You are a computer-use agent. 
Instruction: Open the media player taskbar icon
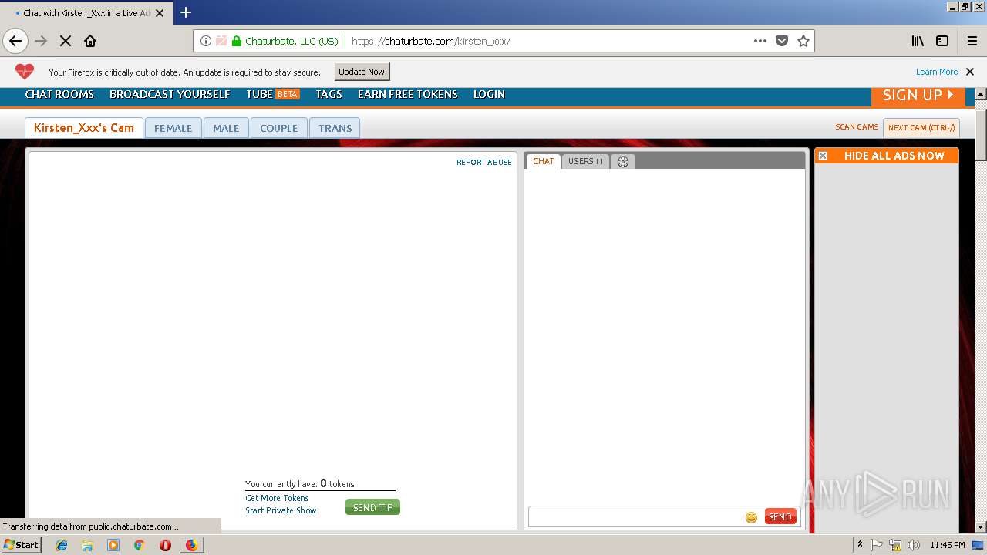113,545
